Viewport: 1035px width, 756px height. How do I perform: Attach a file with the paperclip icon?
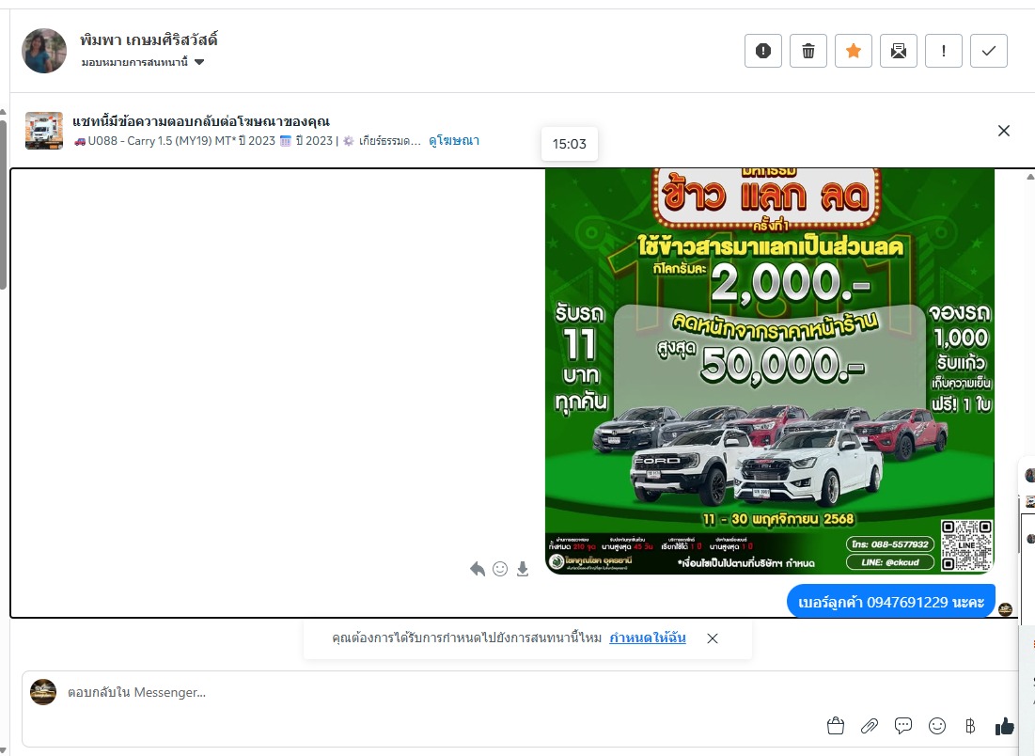click(870, 726)
